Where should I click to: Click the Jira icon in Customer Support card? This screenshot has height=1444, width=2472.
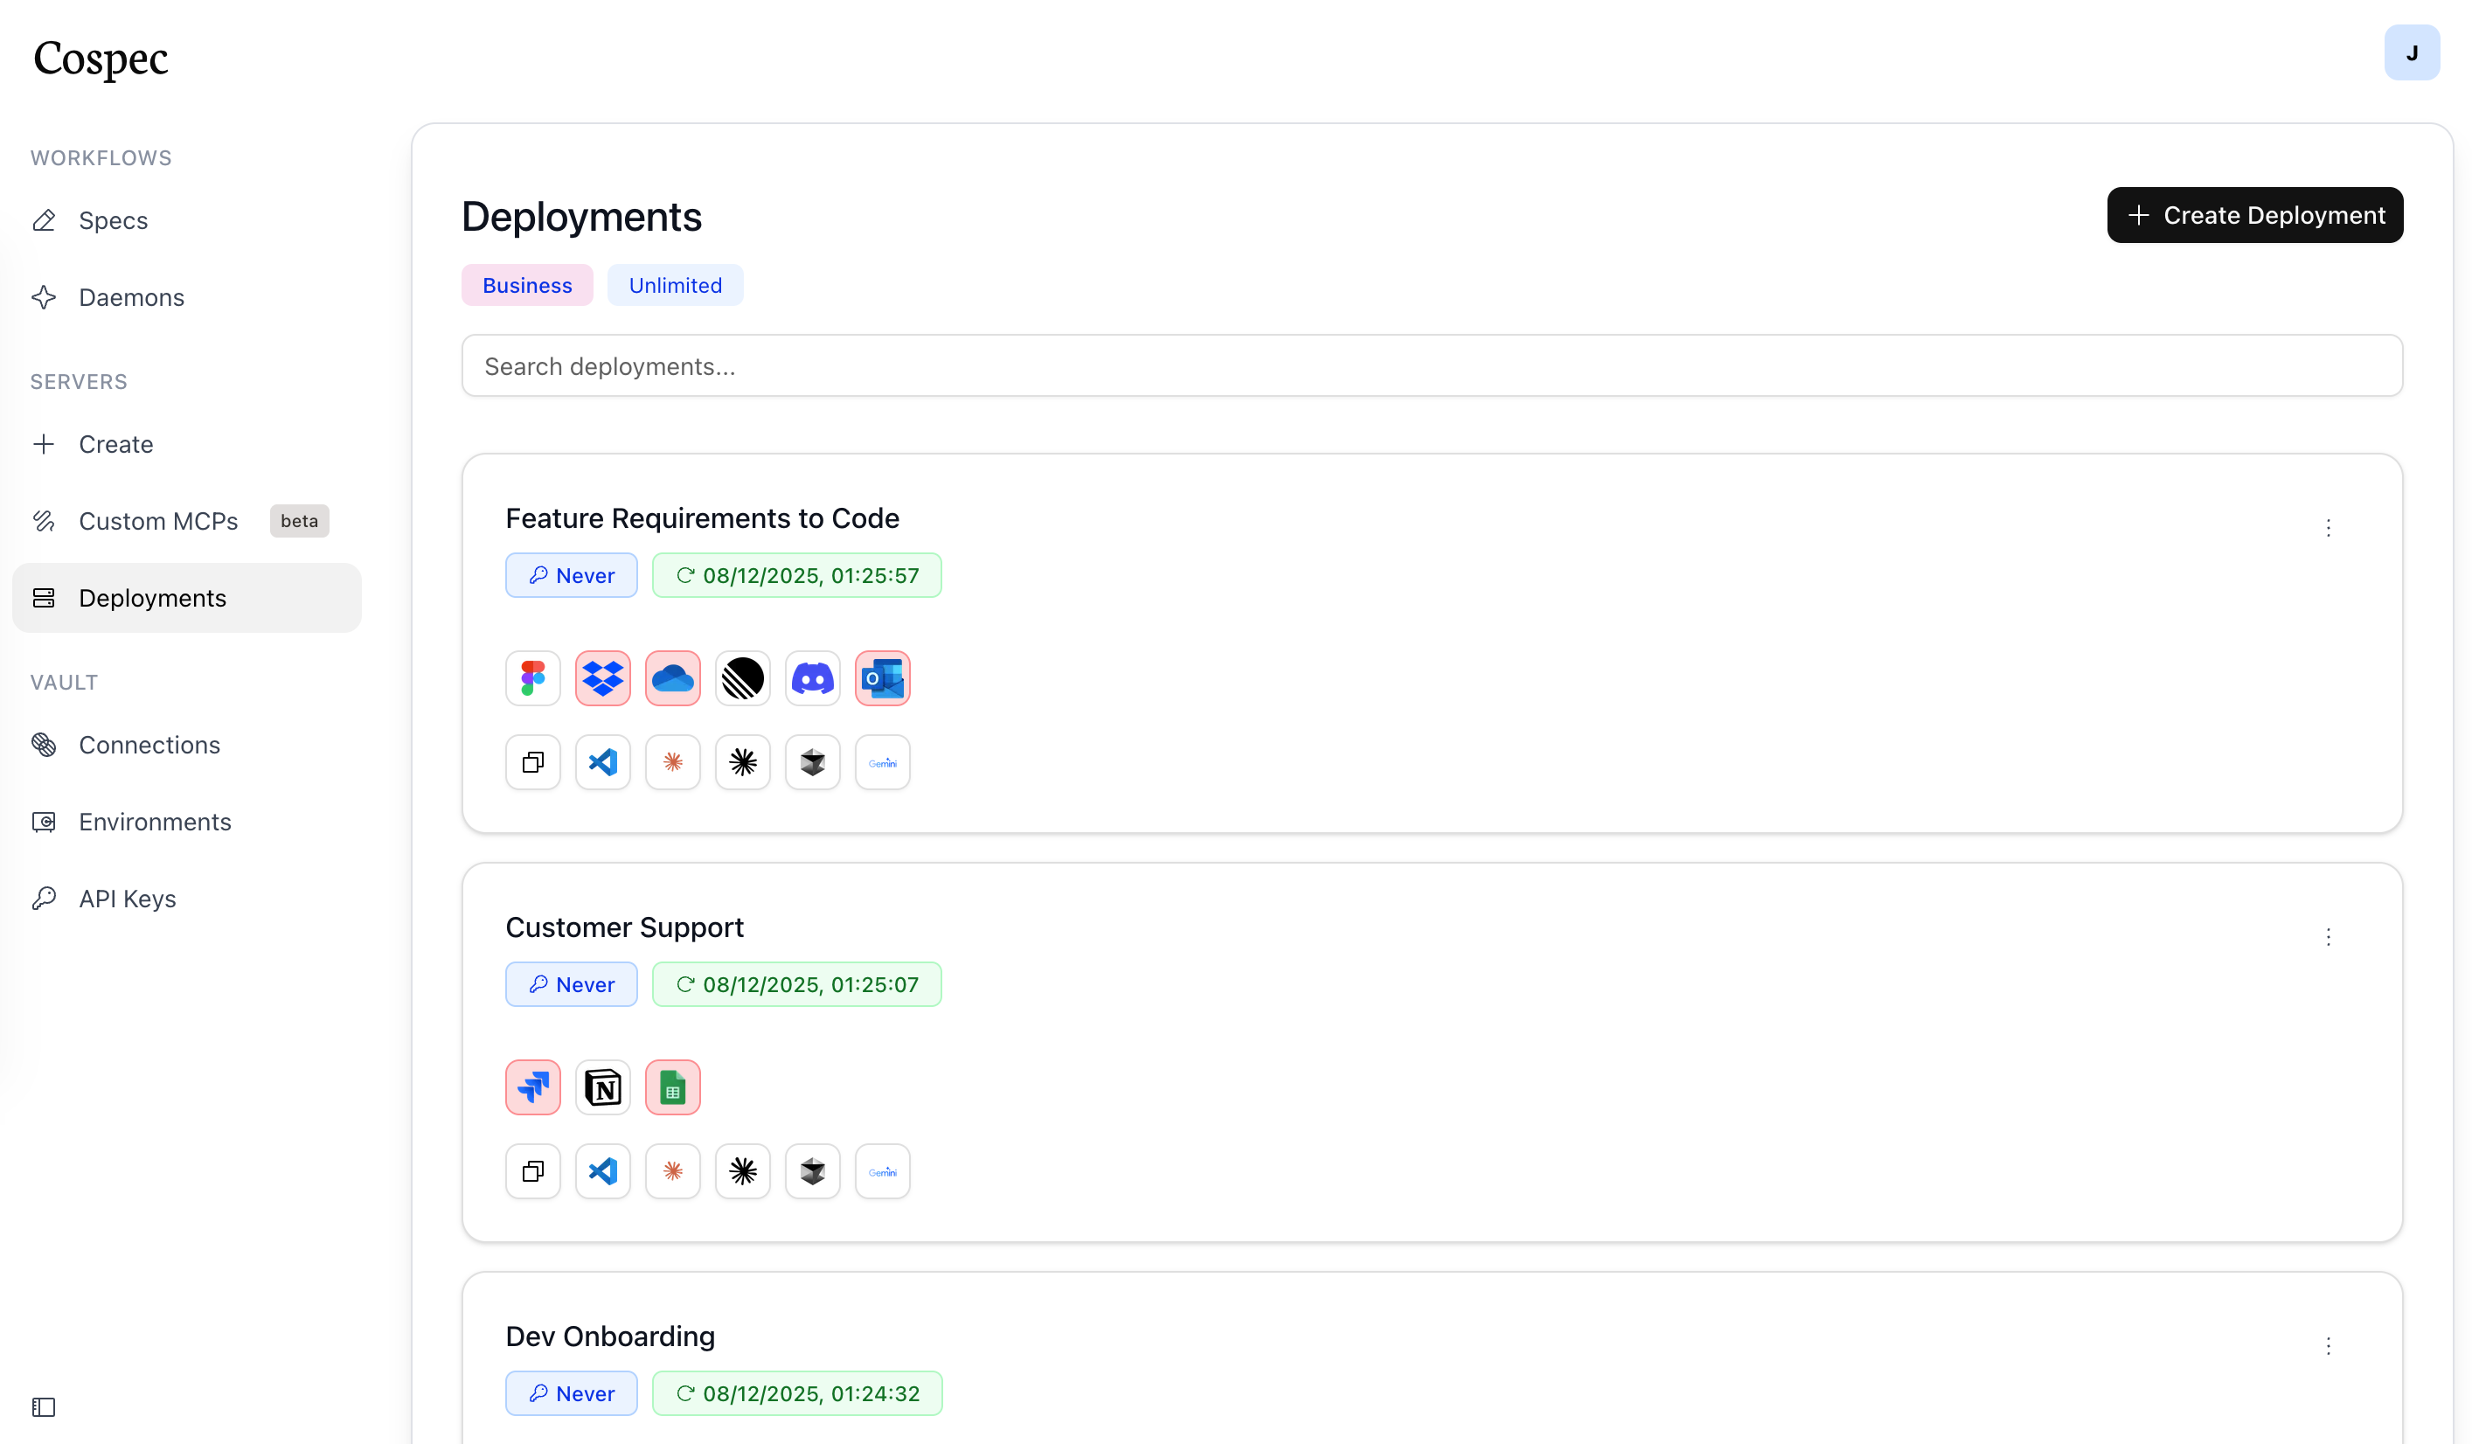click(x=532, y=1086)
